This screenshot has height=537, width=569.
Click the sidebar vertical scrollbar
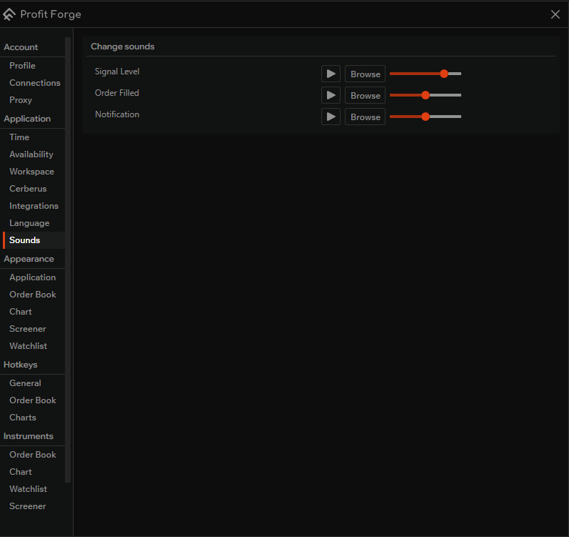68,260
